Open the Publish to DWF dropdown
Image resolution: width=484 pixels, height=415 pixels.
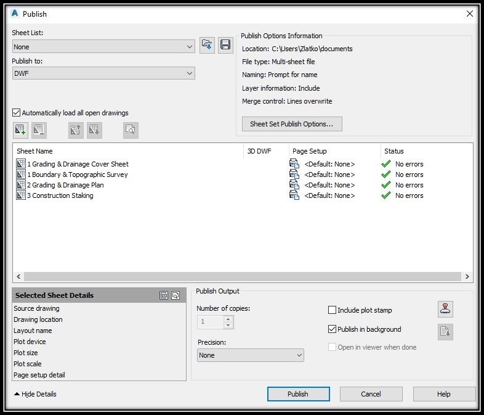(x=103, y=73)
